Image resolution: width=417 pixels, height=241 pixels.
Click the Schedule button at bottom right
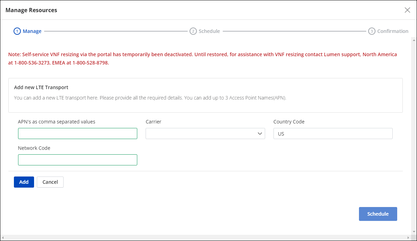(378, 214)
